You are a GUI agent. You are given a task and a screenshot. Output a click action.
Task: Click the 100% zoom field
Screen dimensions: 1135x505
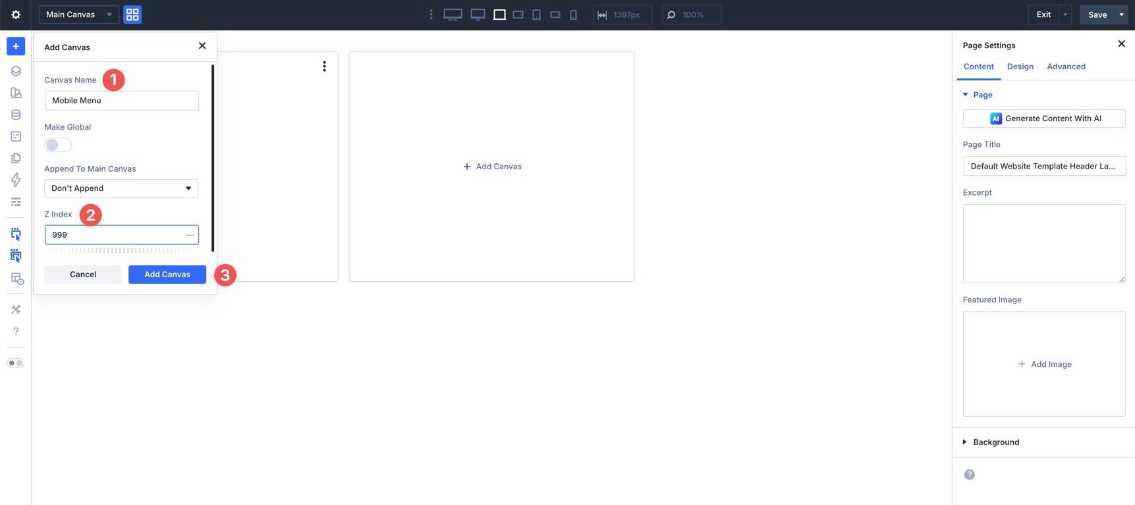(x=692, y=14)
